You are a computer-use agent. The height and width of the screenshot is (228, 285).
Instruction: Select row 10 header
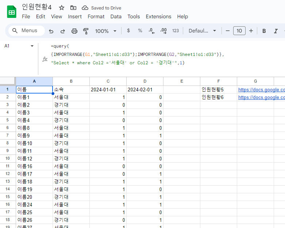pyautogui.click(x=7, y=158)
